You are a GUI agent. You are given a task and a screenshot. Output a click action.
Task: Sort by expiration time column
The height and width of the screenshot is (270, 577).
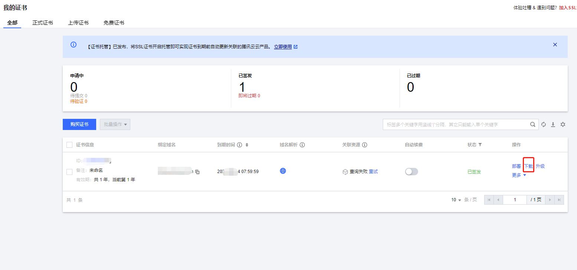tap(247, 145)
